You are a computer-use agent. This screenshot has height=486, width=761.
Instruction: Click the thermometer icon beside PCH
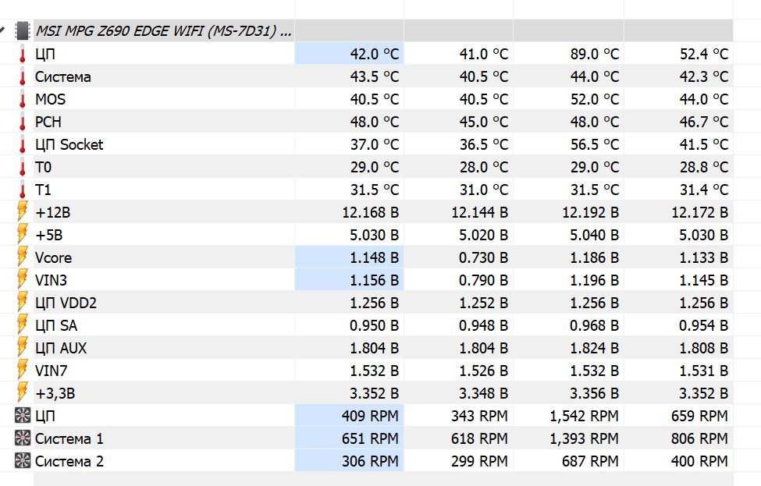tap(23, 122)
